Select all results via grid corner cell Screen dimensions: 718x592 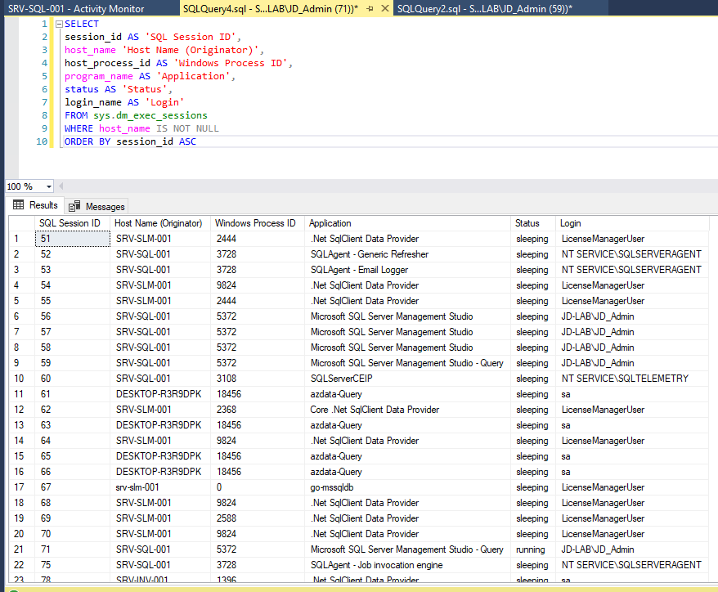coord(20,223)
